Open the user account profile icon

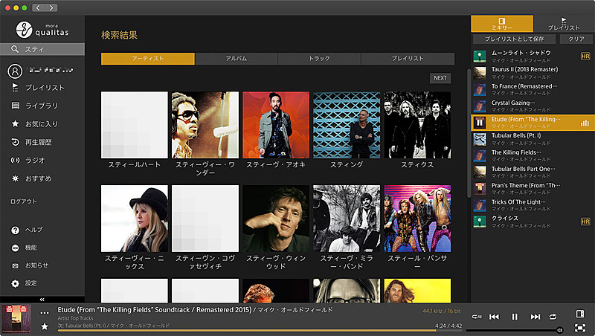pyautogui.click(x=15, y=71)
